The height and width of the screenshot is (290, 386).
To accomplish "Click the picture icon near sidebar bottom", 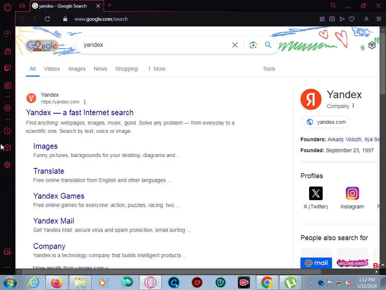I will 8,251.
